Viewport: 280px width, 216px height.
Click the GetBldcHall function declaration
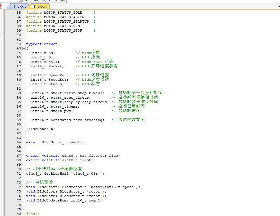(x=65, y=174)
